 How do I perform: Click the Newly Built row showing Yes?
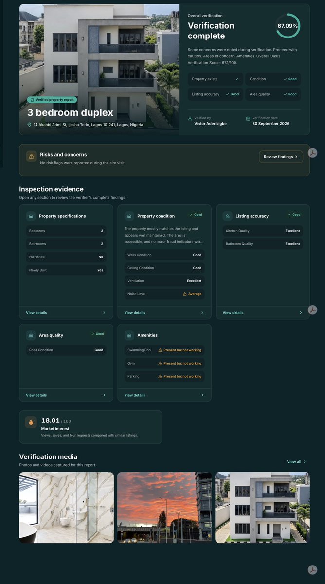tap(66, 270)
